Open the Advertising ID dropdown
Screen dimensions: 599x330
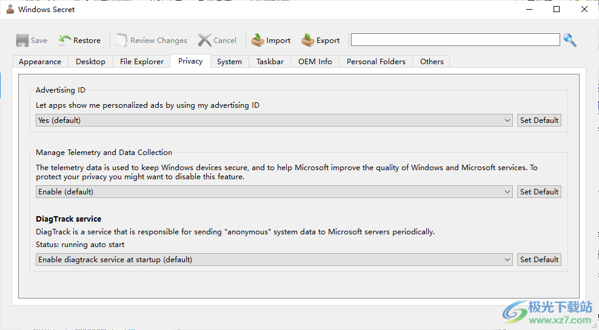click(275, 120)
